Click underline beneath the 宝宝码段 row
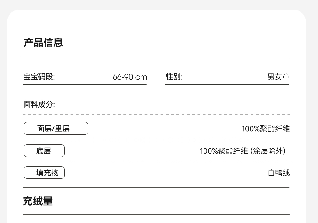The image size is (318, 223). tap(85, 85)
